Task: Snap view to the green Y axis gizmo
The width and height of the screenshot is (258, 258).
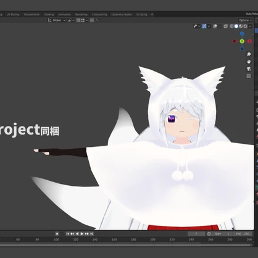Action: [x=242, y=41]
